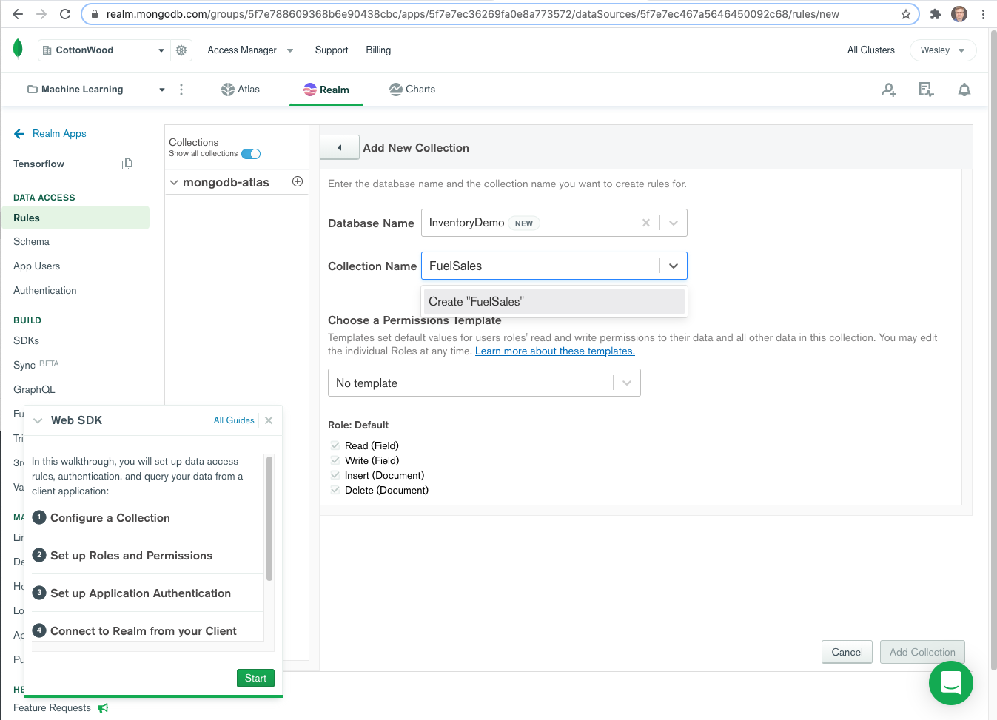Open organization settings gear icon
Screen dimensions: 997x720
click(x=181, y=50)
